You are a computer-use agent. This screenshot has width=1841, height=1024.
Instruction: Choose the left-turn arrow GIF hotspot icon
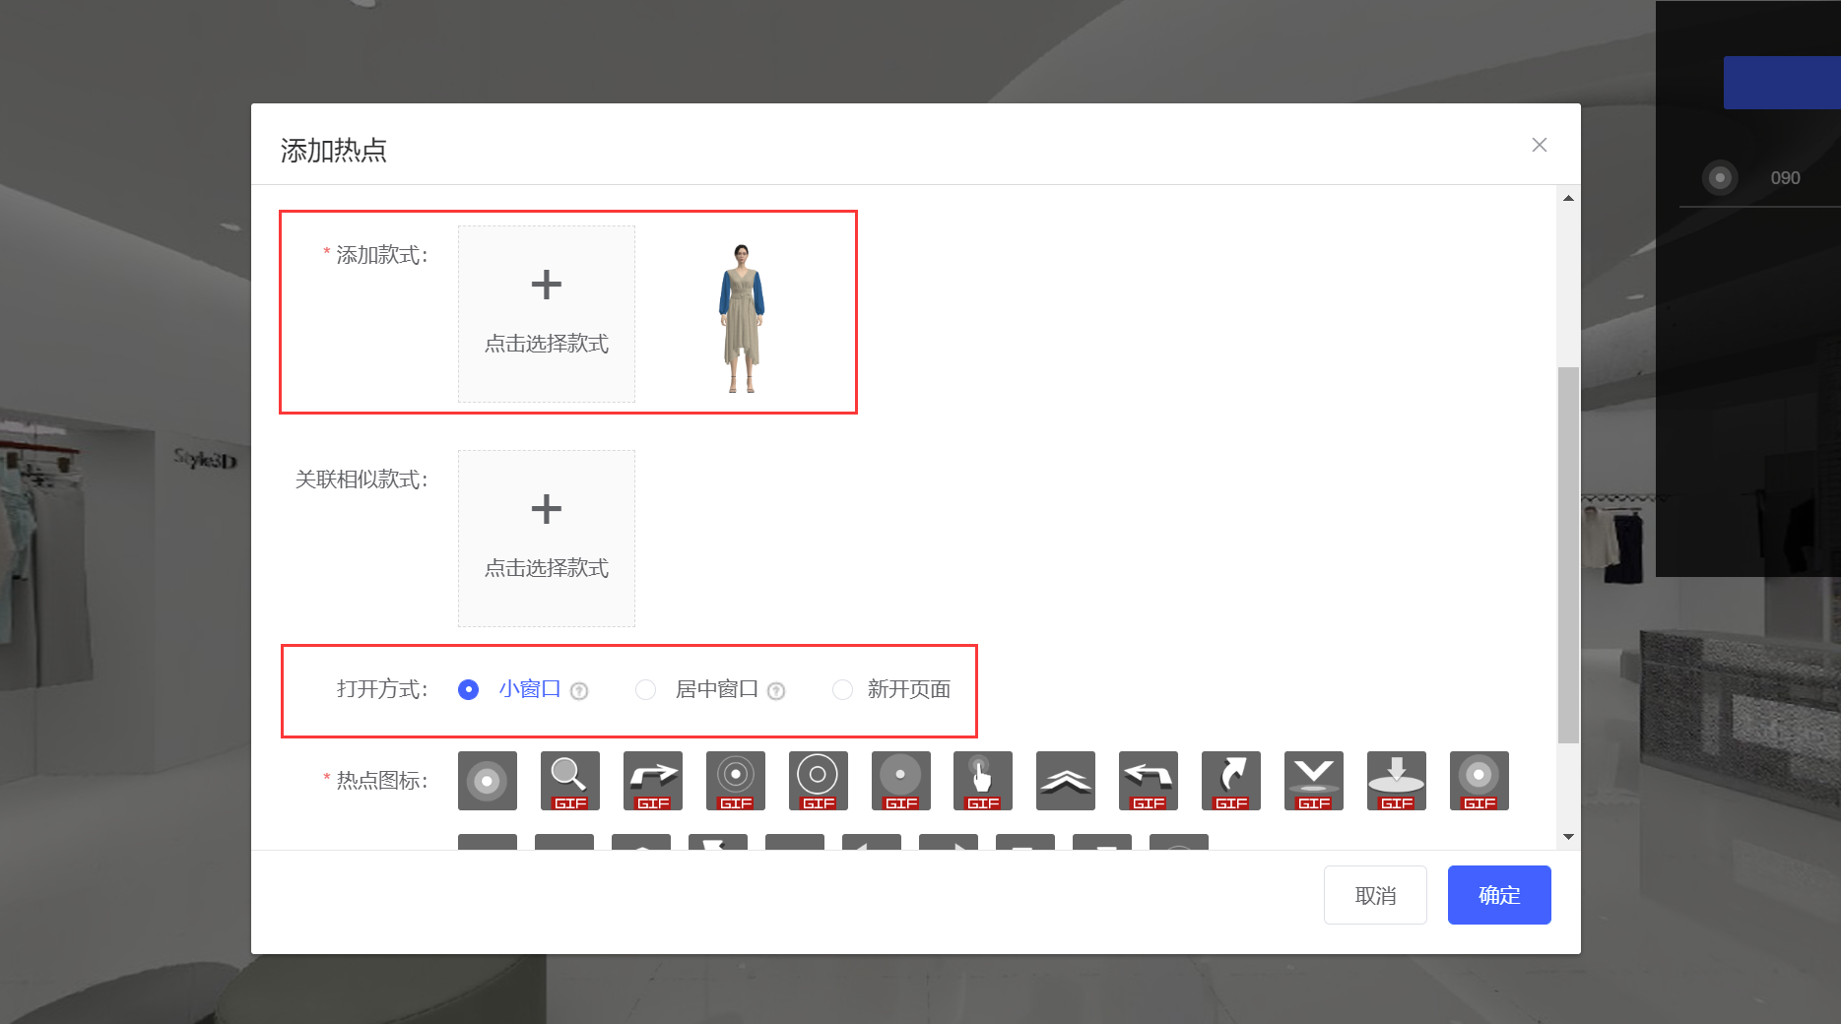point(1148,781)
